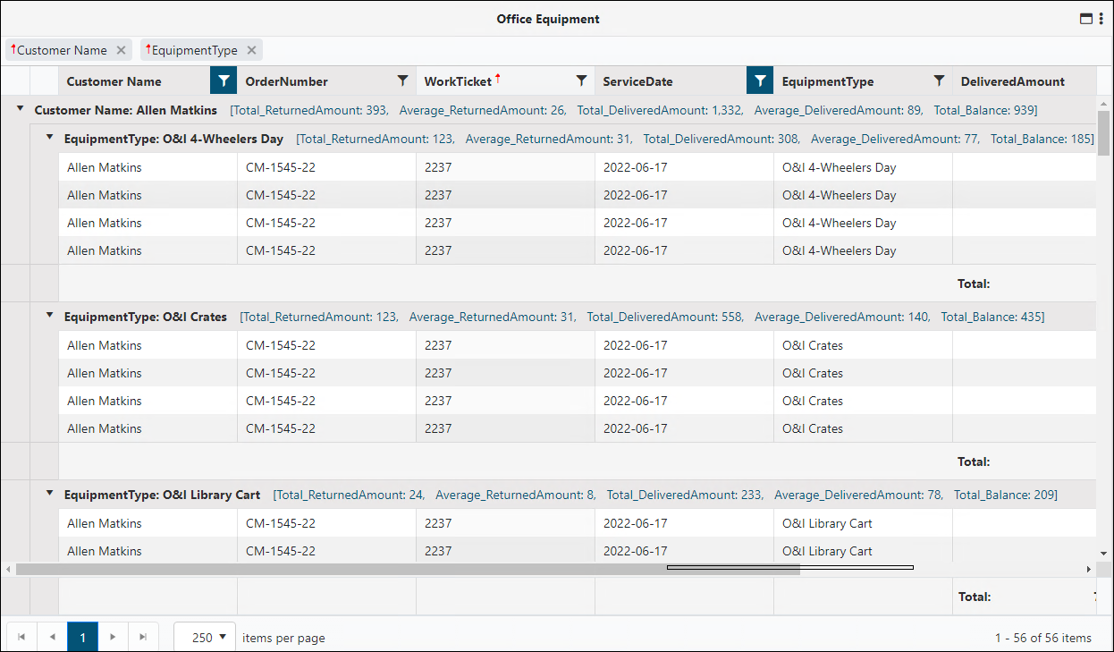The image size is (1114, 652).
Task: Remove the EquipmentType grouping chip
Action: pyautogui.click(x=252, y=49)
